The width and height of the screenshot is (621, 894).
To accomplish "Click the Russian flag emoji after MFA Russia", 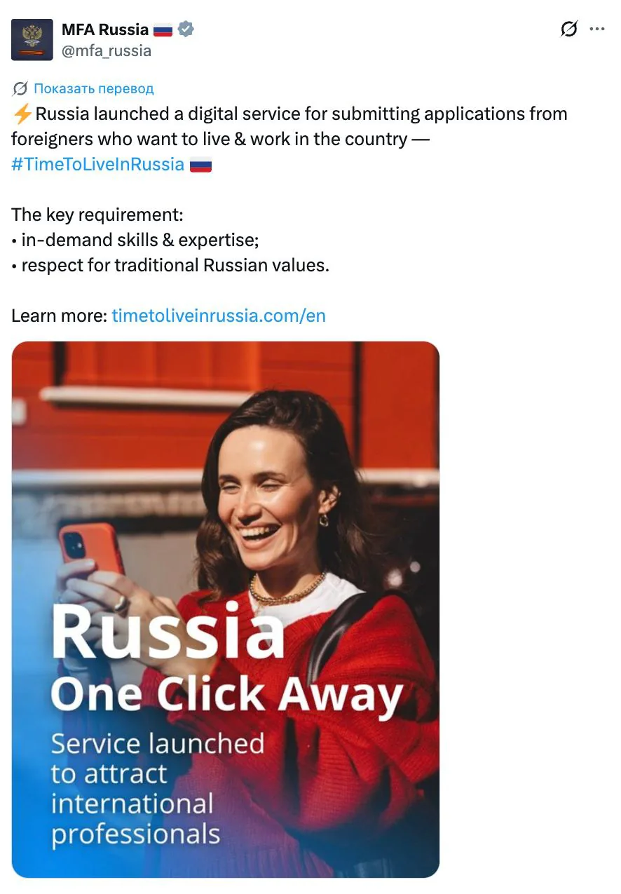I will pos(162,29).
